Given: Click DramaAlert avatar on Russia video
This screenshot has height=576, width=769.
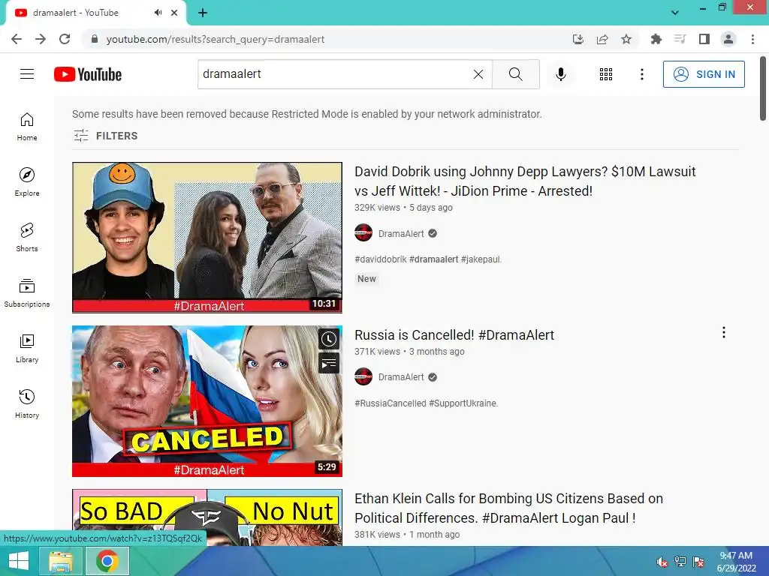Looking at the screenshot, I should [x=363, y=376].
